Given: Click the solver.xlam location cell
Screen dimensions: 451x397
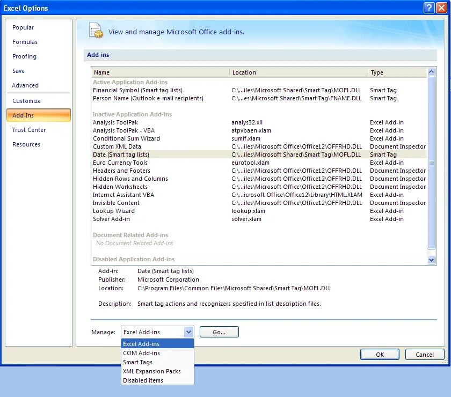Looking at the screenshot, I should 246,219.
